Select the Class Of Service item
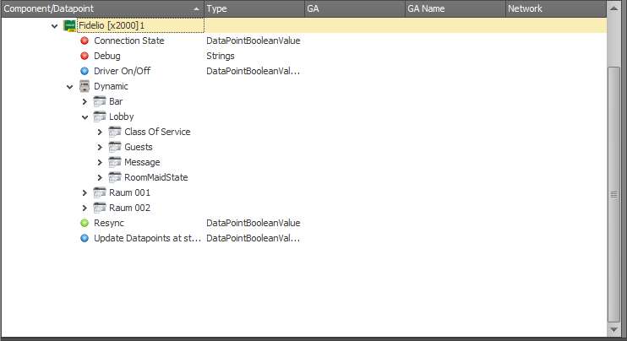This screenshot has width=627, height=341. [x=157, y=132]
